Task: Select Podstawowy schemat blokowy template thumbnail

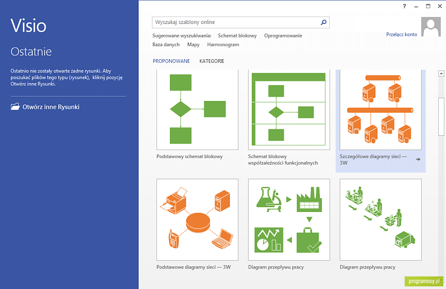Action: pyautogui.click(x=197, y=110)
